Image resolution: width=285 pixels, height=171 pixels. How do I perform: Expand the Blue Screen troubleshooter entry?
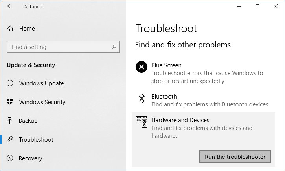pyautogui.click(x=207, y=73)
